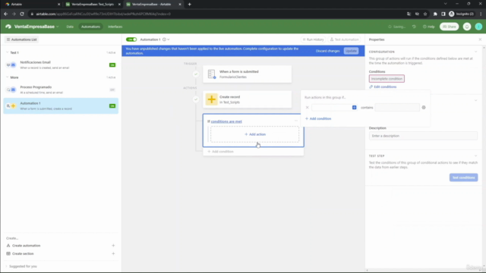The width and height of the screenshot is (486, 273).
Task: Collapse Configuration section chevron
Action: click(476, 52)
